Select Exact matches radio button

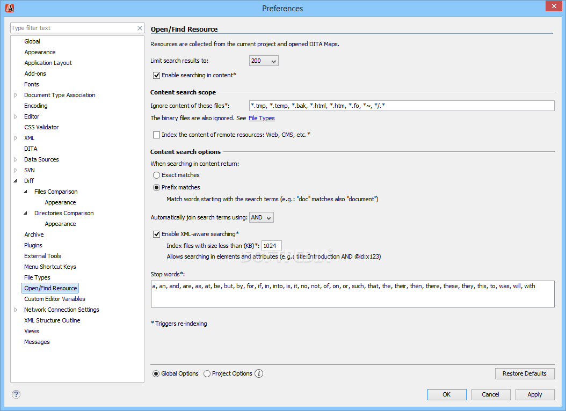pos(156,175)
